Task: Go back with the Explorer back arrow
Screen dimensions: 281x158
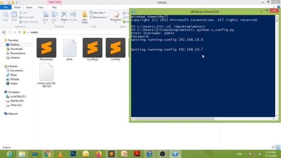Action: pyautogui.click(x=4, y=32)
